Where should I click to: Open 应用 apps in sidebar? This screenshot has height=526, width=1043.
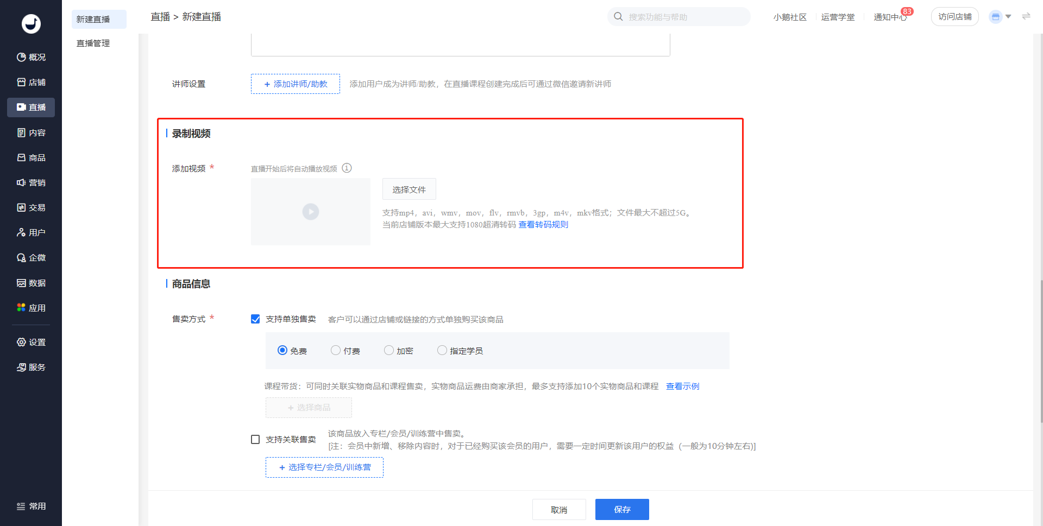click(x=31, y=308)
